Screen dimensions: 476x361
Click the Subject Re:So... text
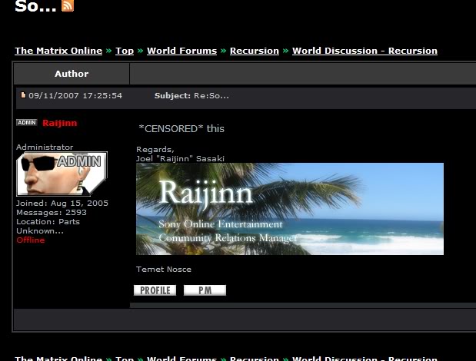(191, 96)
